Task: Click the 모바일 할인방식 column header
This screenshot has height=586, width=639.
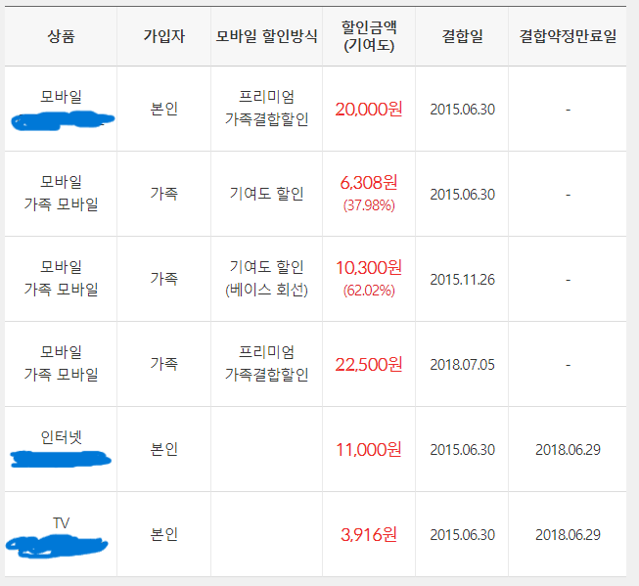Action: (266, 36)
